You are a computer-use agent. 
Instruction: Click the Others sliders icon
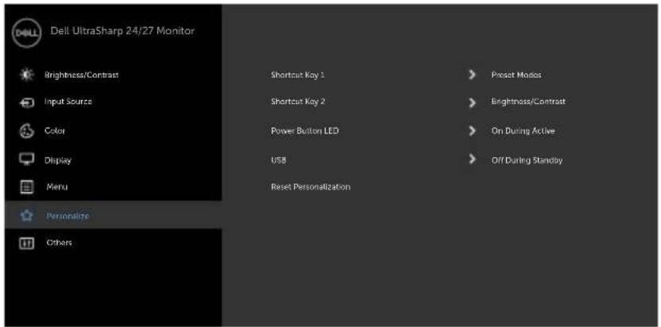[25, 243]
